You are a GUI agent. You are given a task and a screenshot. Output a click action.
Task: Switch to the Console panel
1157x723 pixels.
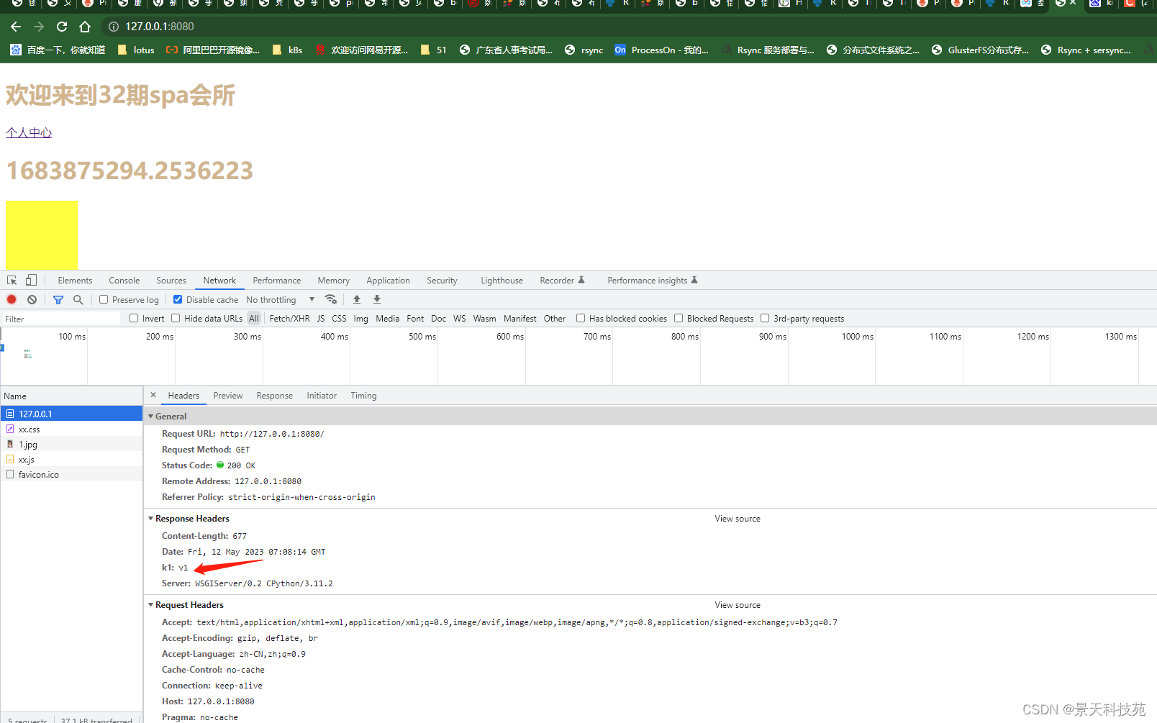[x=124, y=281]
